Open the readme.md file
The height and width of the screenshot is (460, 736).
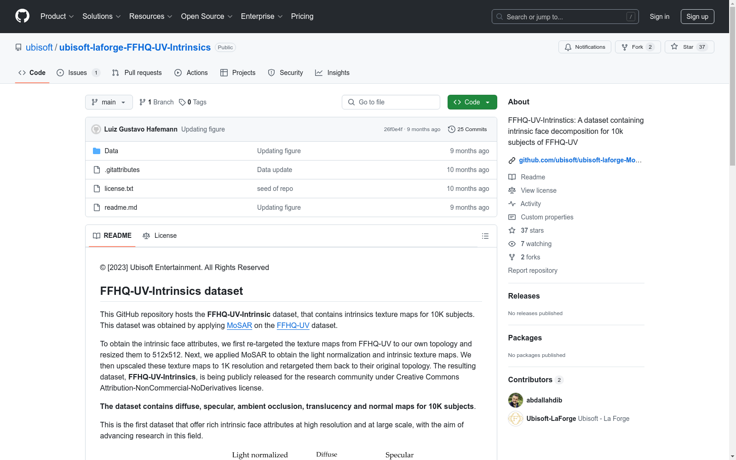121,207
